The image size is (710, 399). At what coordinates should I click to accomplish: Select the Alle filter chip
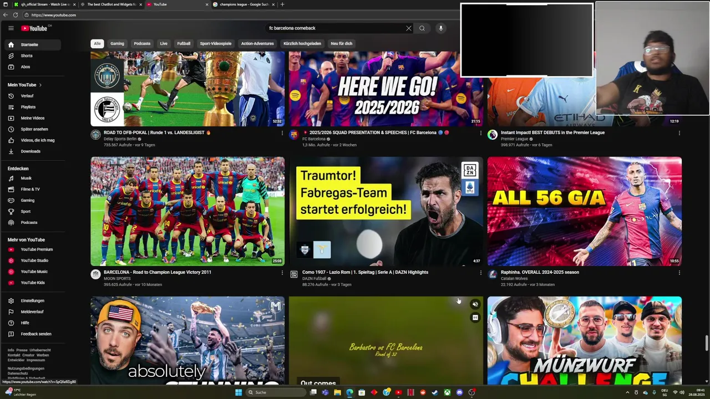pos(97,43)
